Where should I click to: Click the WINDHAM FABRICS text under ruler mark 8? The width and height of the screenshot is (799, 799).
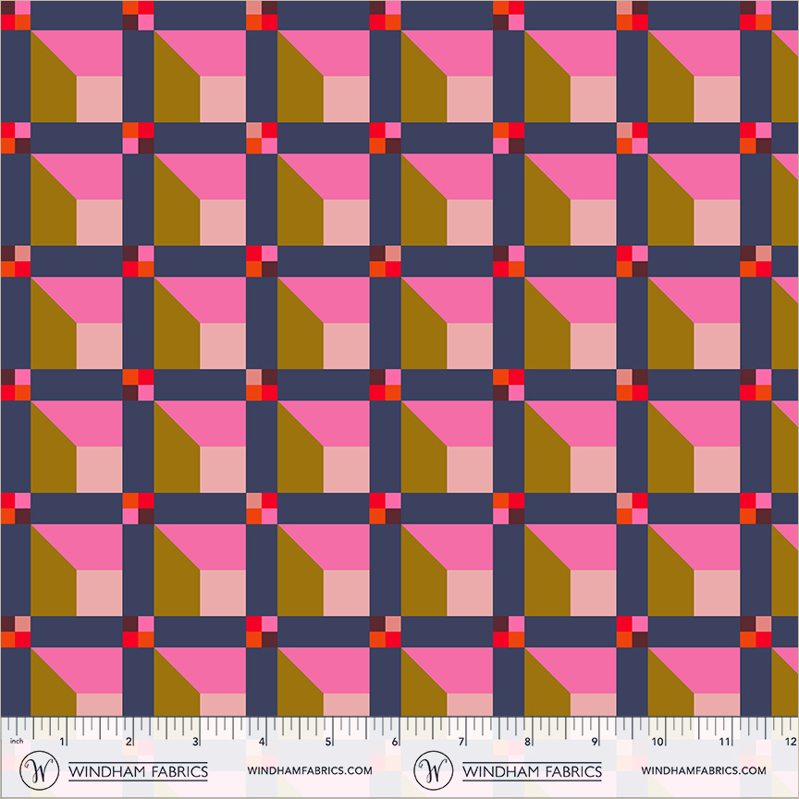[x=532, y=771]
